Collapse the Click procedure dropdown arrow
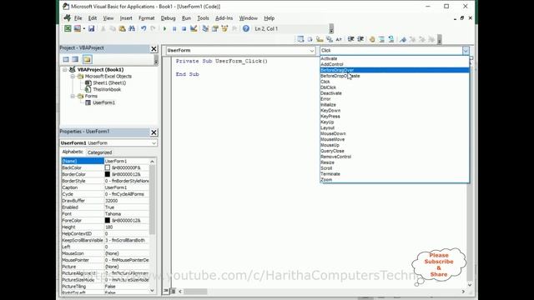The width and height of the screenshot is (534, 300). (x=466, y=50)
